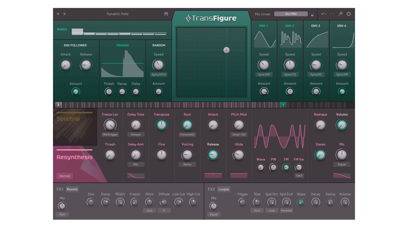Toggle the Mix button under Delay Amt
Image resolution: width=408 pixels, height=225 pixels.
pos(136,164)
